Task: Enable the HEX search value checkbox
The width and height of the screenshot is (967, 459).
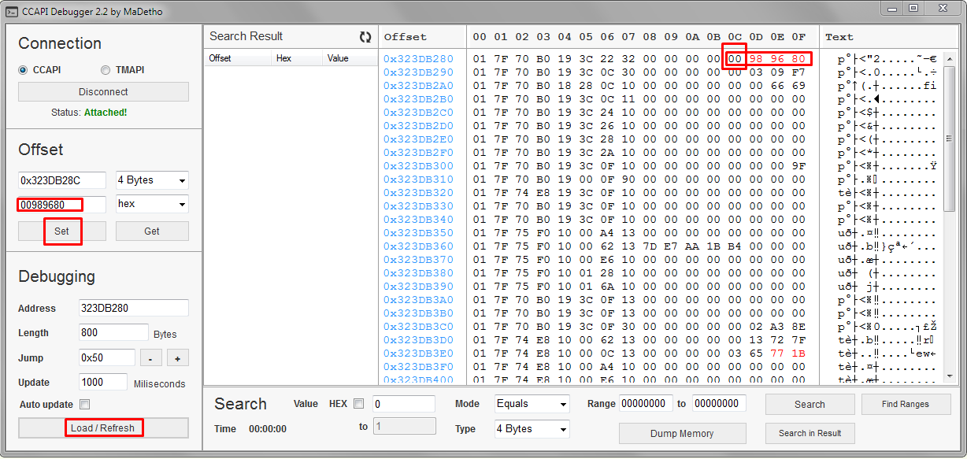Action: point(358,404)
